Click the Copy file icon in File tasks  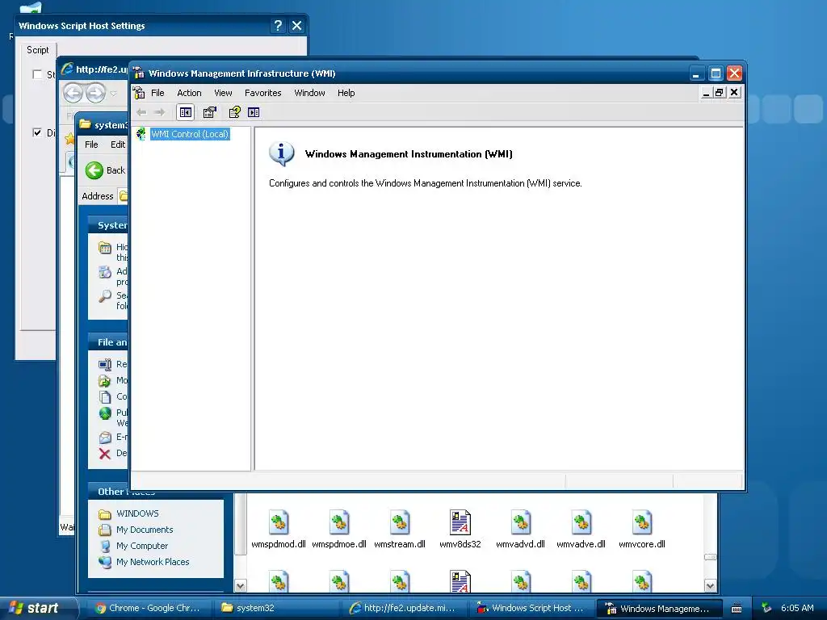tap(105, 396)
